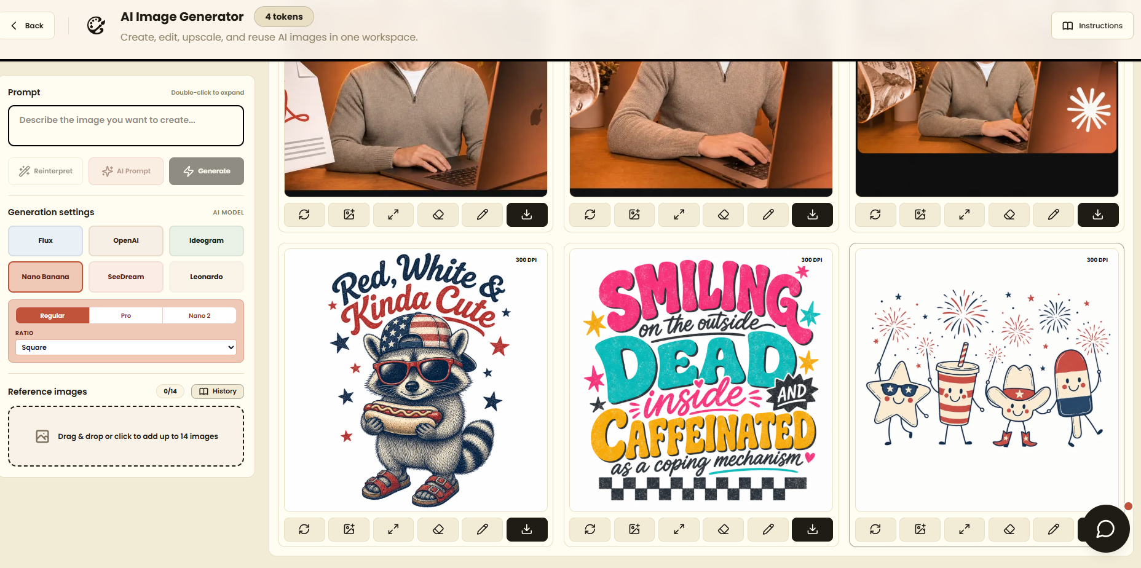Click the 0/14 reference counter
Viewport: 1141px width, 568px height.
[x=170, y=392]
